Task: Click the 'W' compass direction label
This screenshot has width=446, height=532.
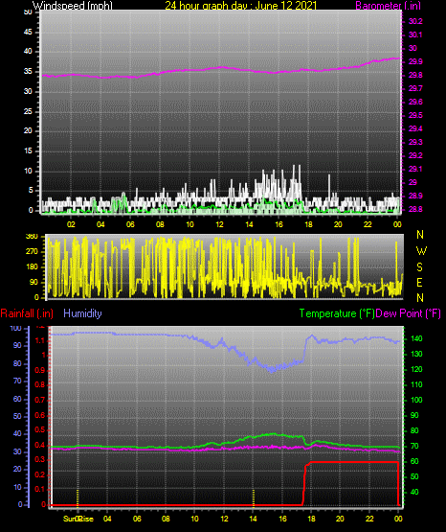Action: point(421,251)
